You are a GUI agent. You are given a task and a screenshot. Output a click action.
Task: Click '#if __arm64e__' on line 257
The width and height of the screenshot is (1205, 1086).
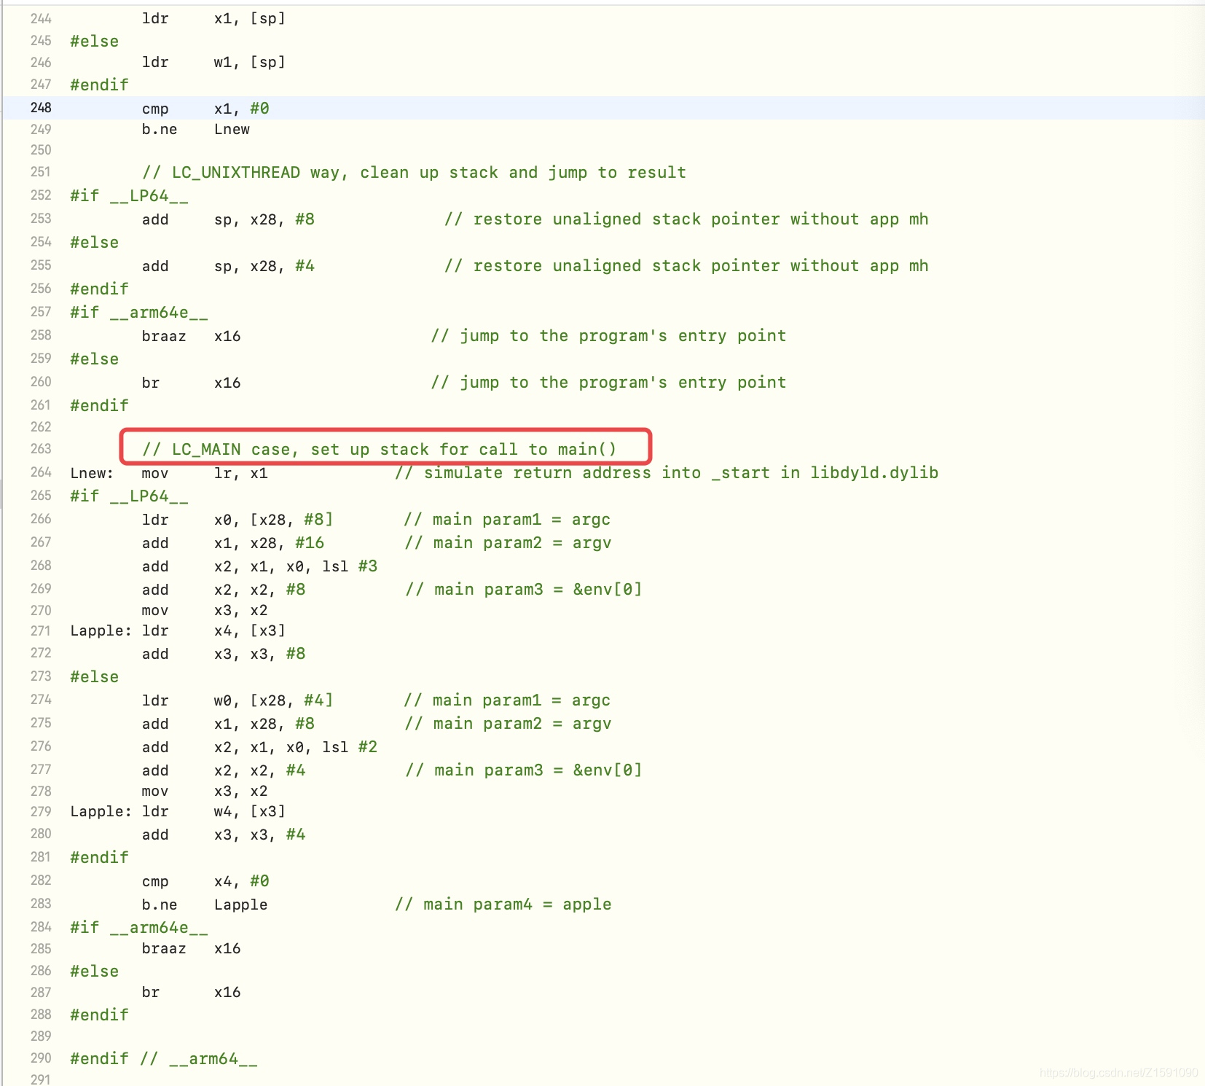click(139, 313)
